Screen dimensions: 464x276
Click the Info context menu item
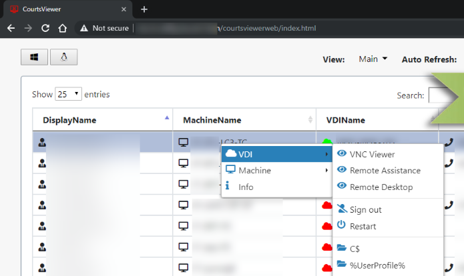coord(246,187)
